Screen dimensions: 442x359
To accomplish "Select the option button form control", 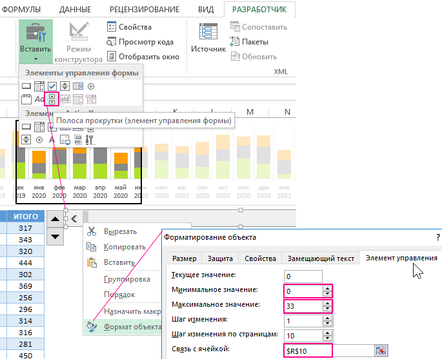I will (x=91, y=86).
